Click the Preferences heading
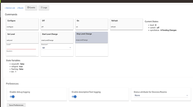 [x=12, y=84]
